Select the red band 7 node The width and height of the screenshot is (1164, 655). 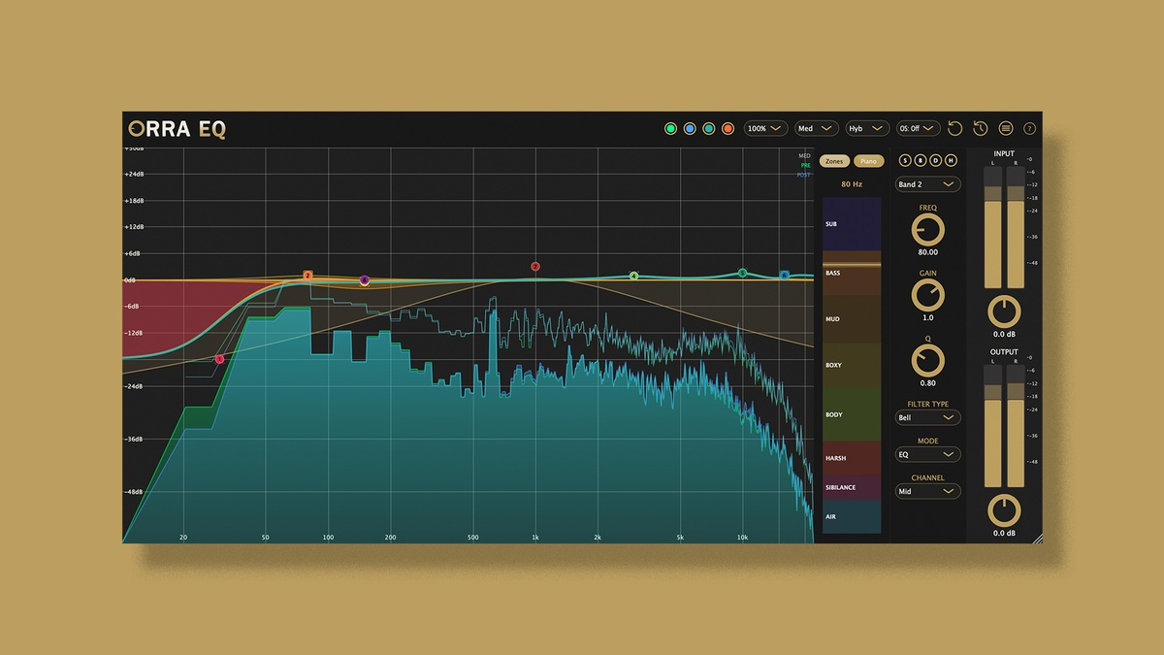pyautogui.click(x=535, y=266)
